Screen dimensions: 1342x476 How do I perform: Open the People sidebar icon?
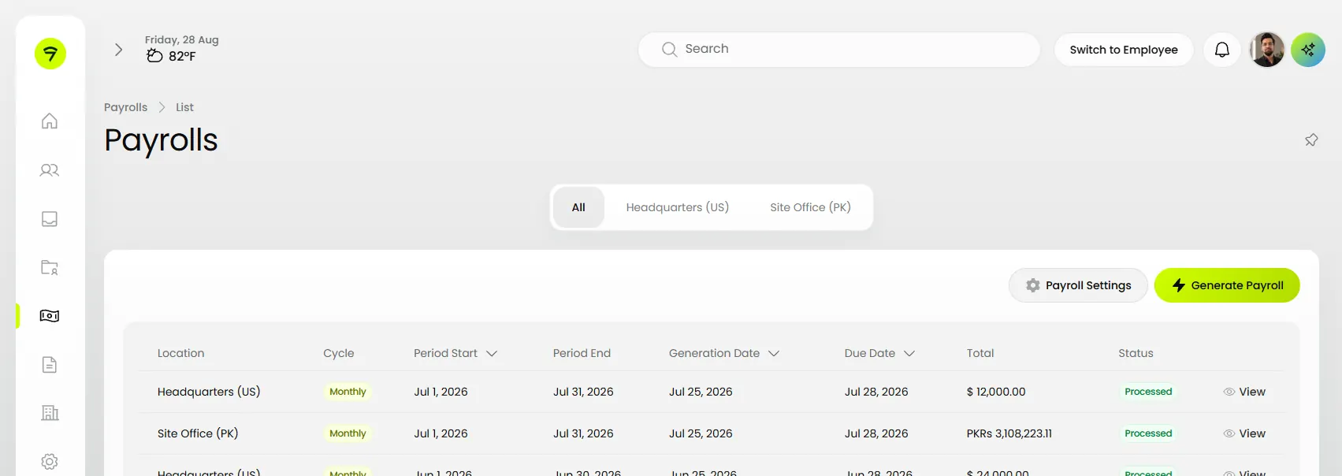click(50, 169)
